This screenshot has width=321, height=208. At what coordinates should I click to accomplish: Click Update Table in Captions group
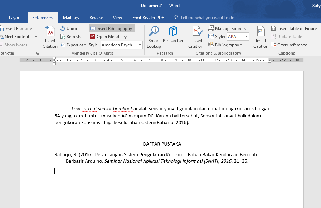[286, 37]
